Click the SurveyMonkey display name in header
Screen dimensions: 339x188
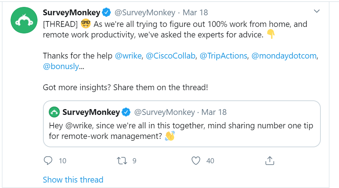(72, 12)
